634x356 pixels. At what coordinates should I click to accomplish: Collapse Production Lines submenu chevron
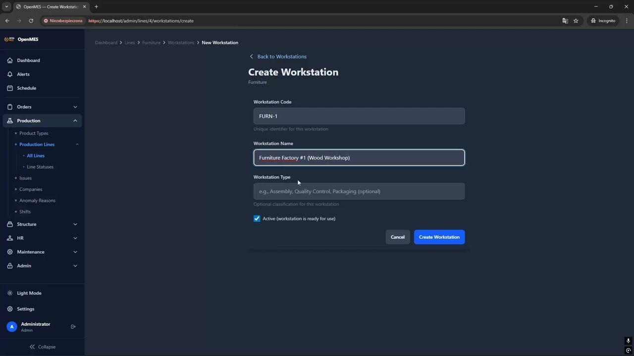coord(77,144)
